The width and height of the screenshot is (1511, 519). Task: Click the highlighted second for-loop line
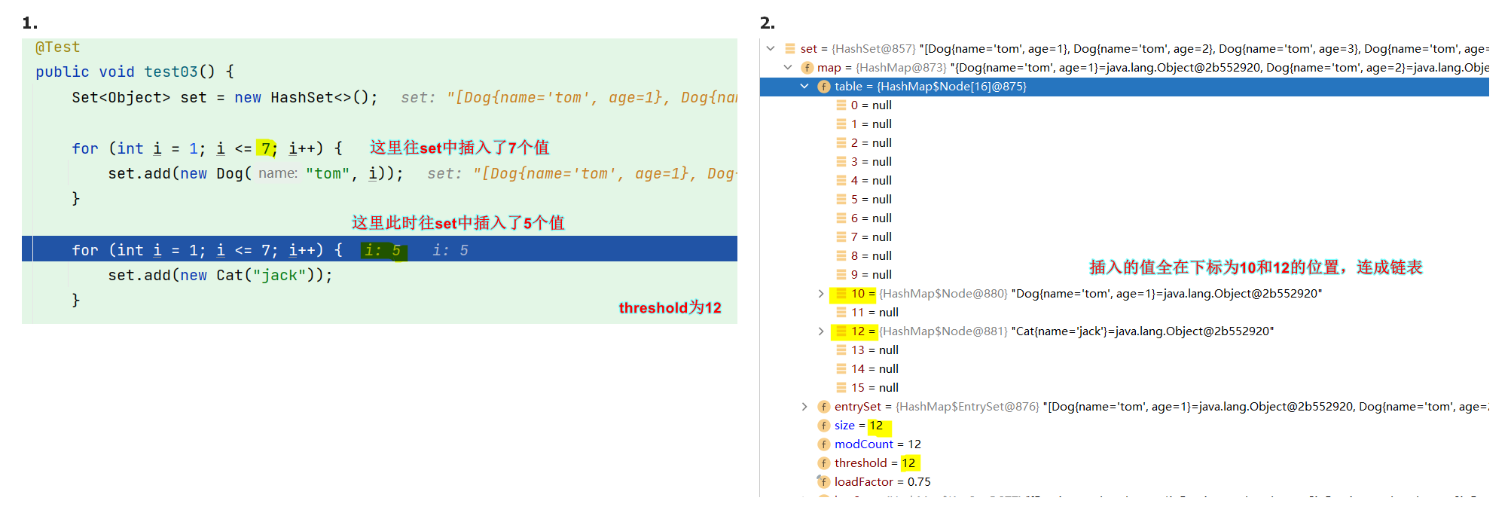380,249
